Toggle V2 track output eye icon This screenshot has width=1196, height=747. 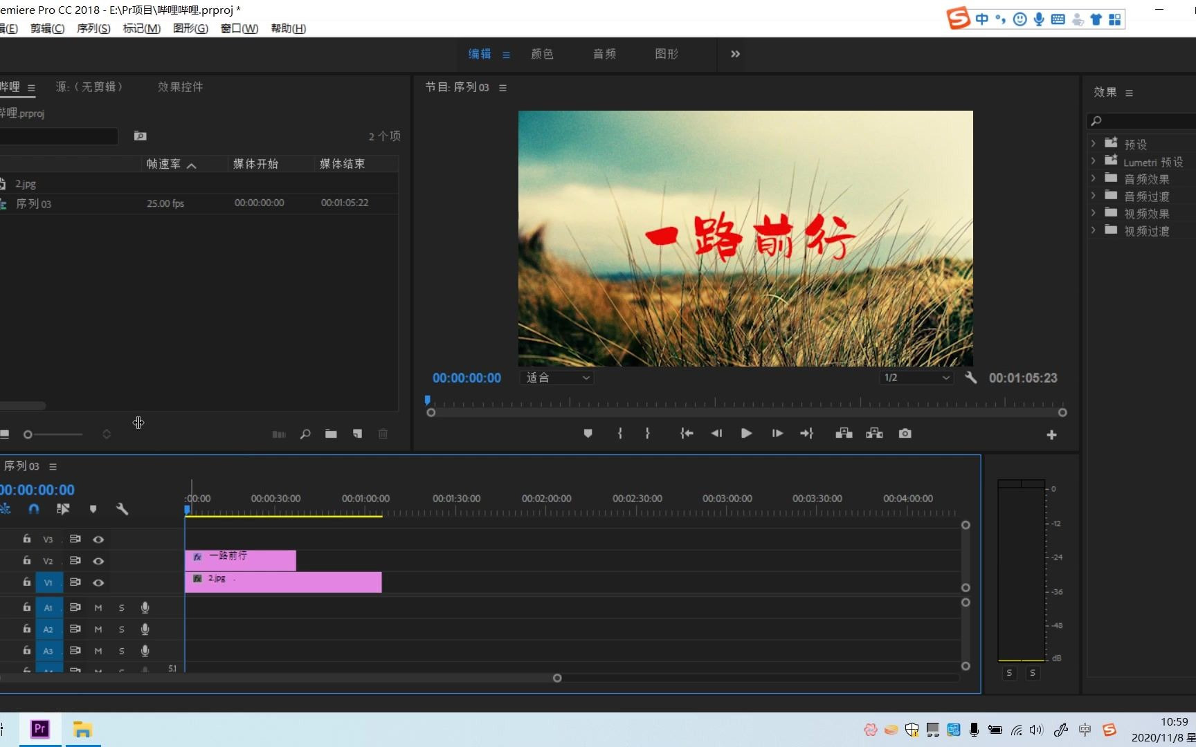pos(98,561)
